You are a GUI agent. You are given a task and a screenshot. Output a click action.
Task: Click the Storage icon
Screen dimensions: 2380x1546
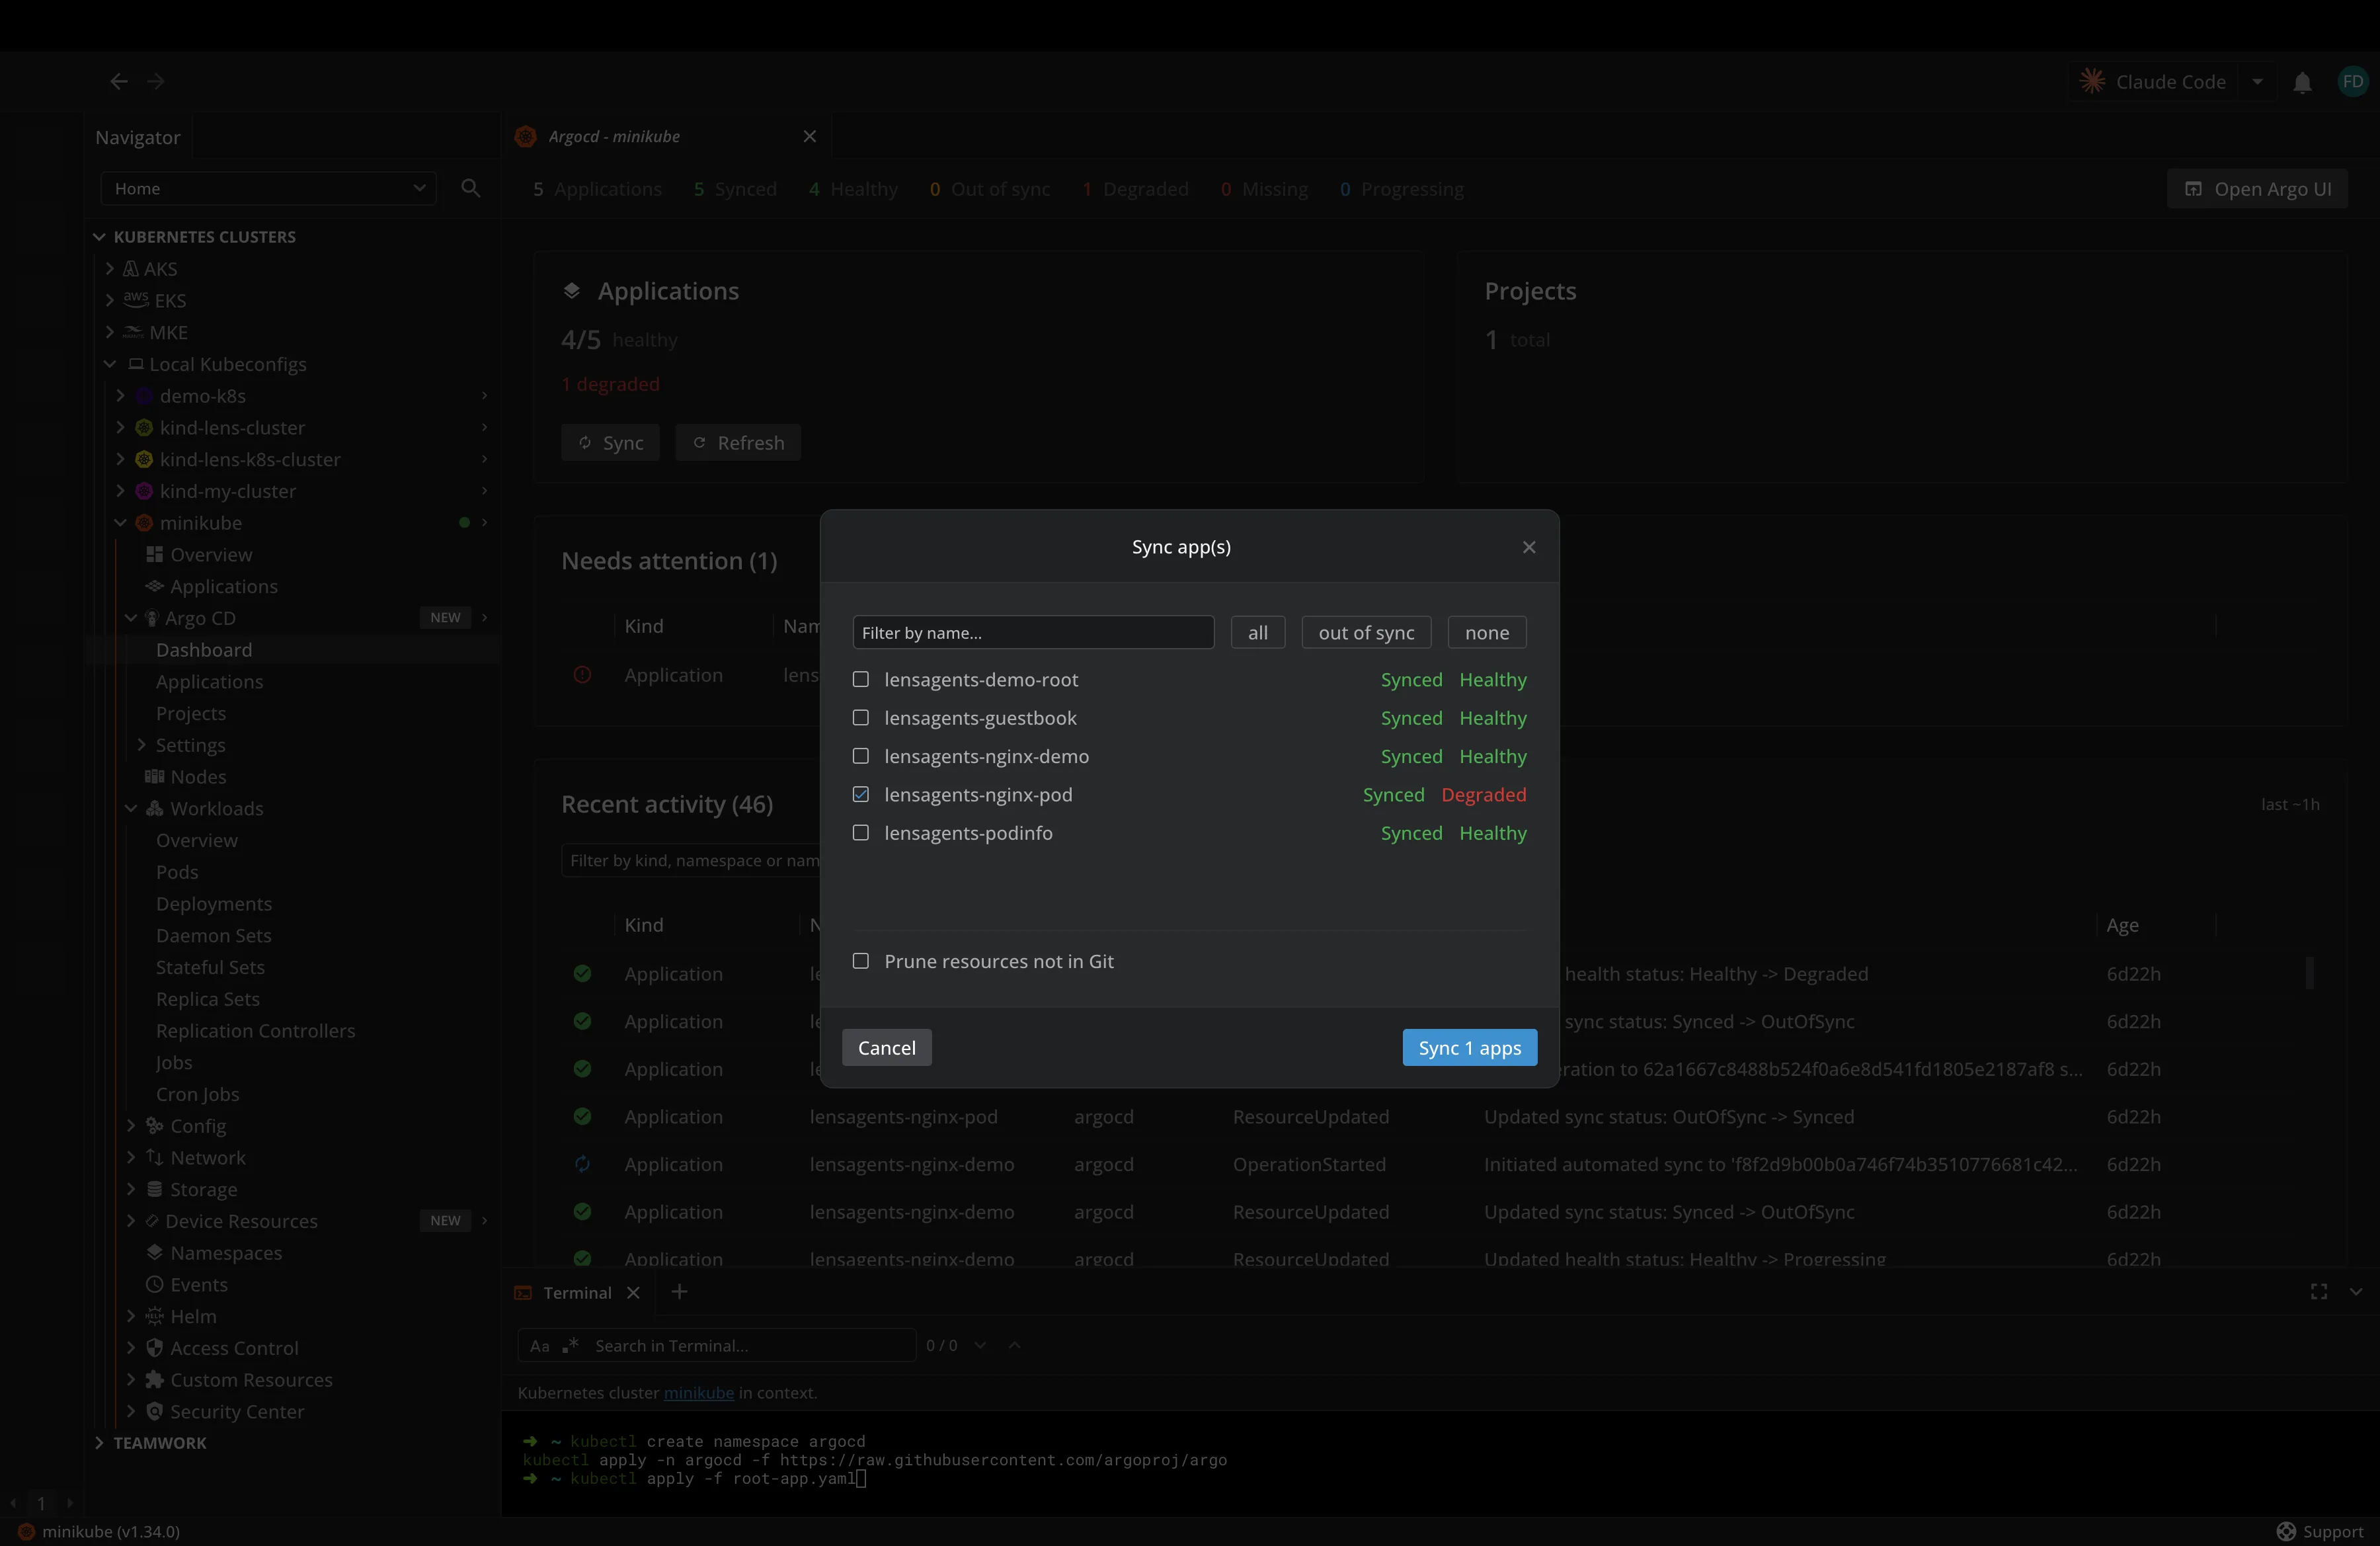[154, 1189]
